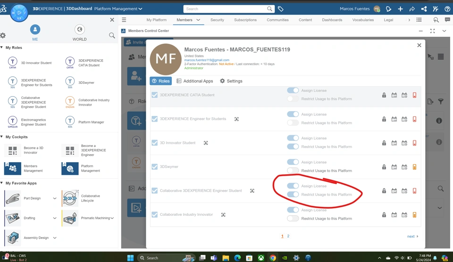The image size is (453, 262).
Task: Open Google Chrome from the taskbar
Action: point(273,258)
